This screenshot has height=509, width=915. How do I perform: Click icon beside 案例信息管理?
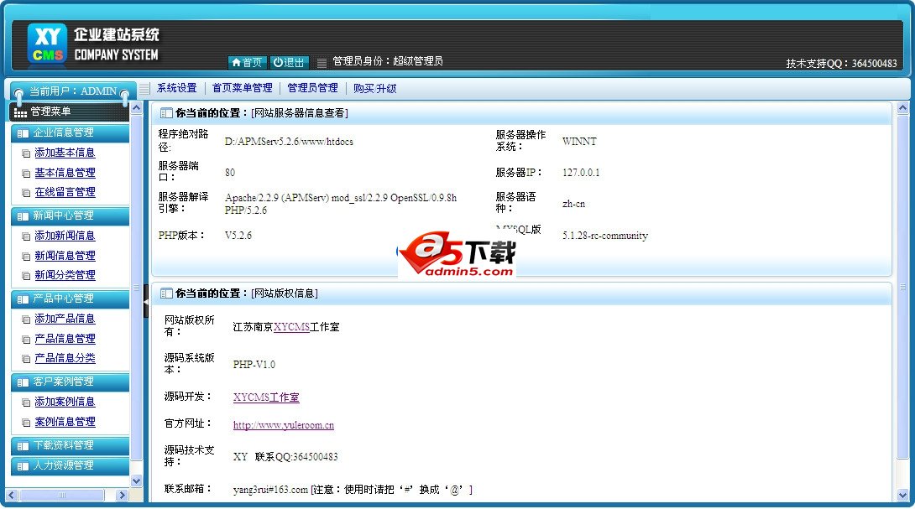(26, 423)
